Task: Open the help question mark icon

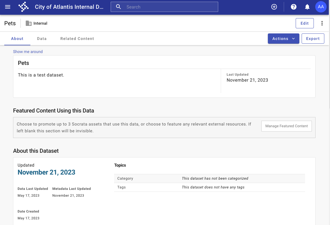Action: pyautogui.click(x=294, y=7)
